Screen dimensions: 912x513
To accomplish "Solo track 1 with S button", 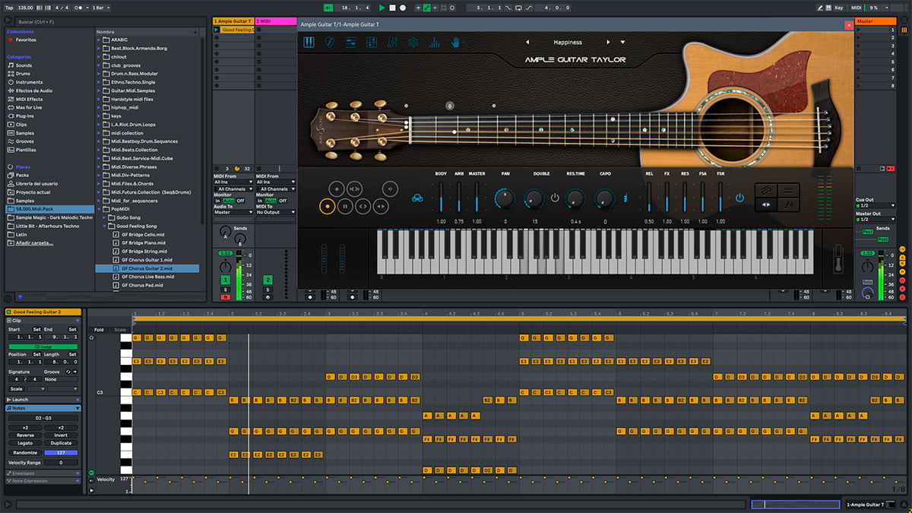I will [x=226, y=289].
